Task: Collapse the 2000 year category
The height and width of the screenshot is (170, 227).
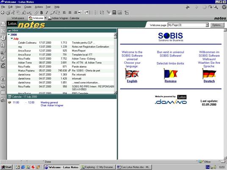Action: [9, 35]
